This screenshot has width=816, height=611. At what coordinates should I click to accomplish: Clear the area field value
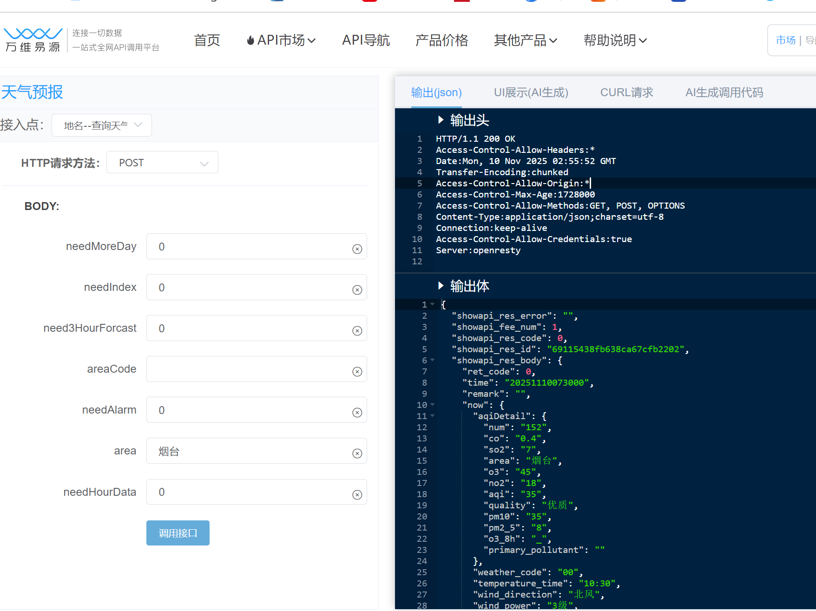[357, 453]
